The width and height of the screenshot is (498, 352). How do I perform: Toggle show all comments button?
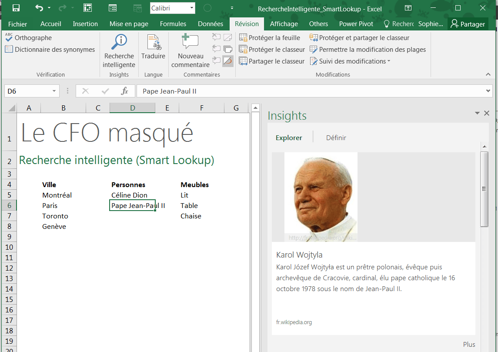coord(228,49)
